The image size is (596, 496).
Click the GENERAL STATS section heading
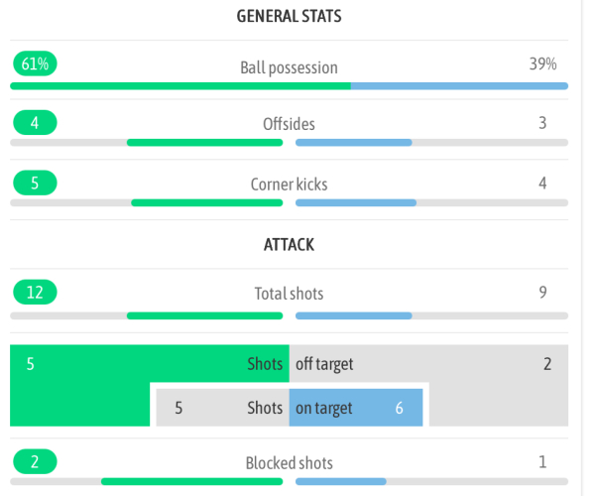tap(290, 16)
